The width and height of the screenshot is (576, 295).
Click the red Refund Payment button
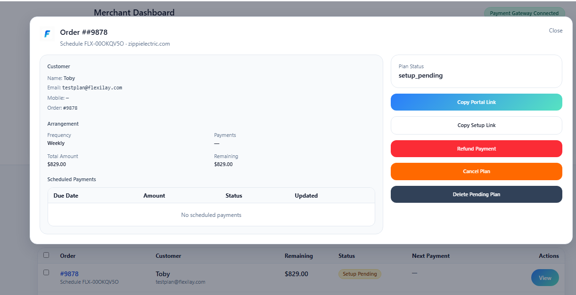[x=476, y=149]
